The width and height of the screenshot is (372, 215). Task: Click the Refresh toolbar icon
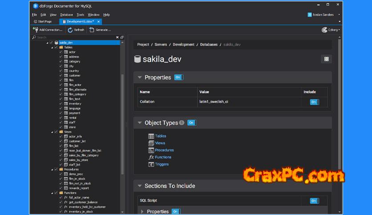click(x=70, y=30)
